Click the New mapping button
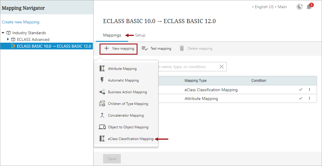This screenshot has width=322, height=166. (119, 49)
